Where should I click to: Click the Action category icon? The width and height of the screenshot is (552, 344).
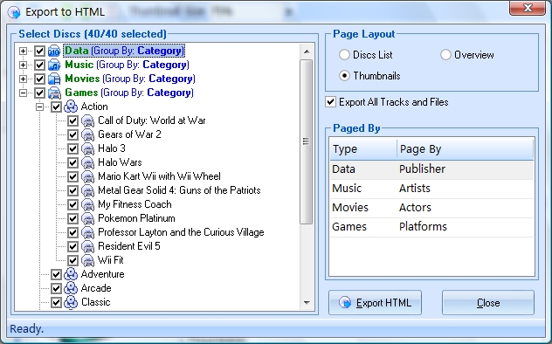(x=71, y=107)
